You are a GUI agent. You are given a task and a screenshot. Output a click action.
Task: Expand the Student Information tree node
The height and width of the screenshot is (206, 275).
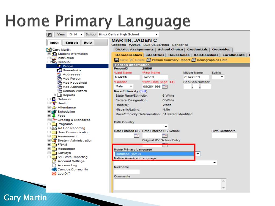49,54
